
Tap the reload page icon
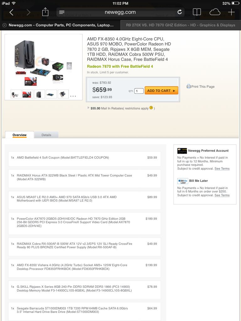[179, 12]
